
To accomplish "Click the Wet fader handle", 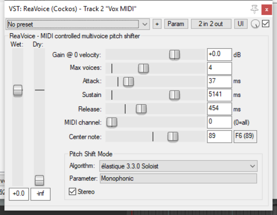I will click(18, 90).
